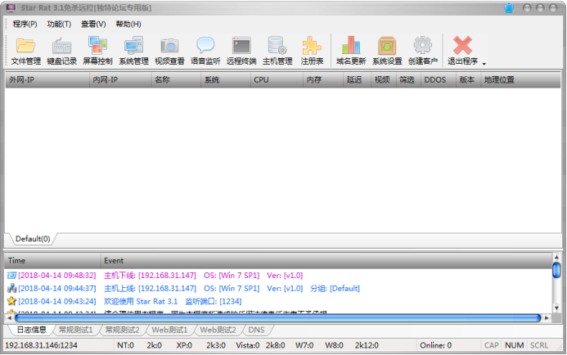Click the 内存 column header
Viewport: 567px width, 355px height.
[x=323, y=79]
